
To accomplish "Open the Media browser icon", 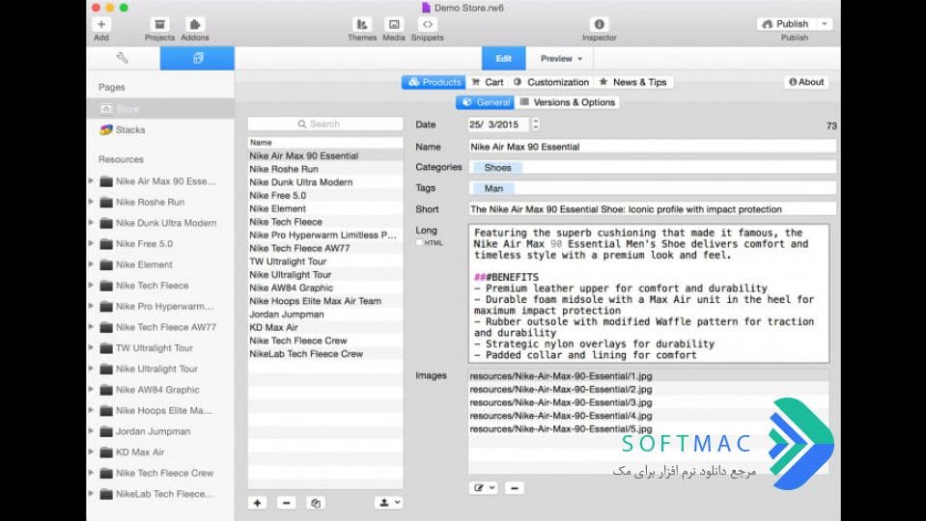I will click(394, 24).
